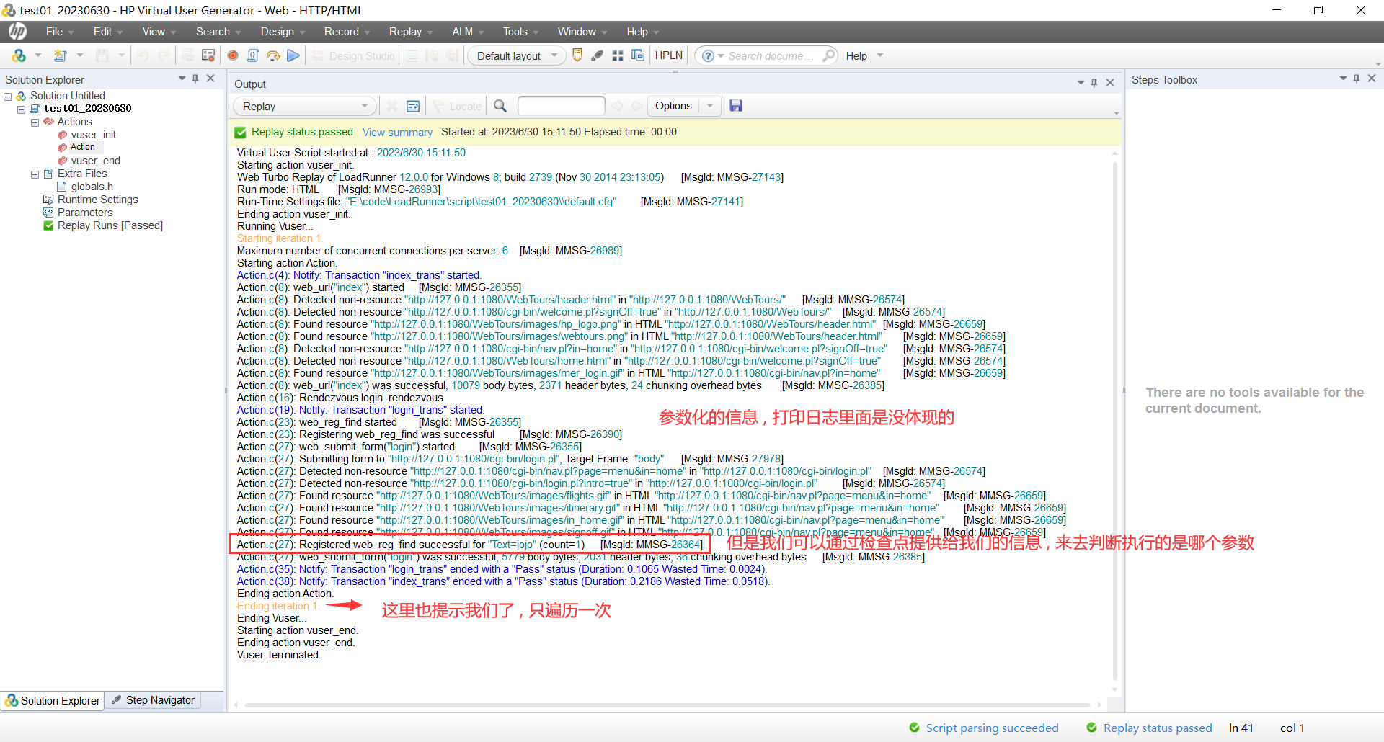Select vuser_init in Solution Explorer
The height and width of the screenshot is (742, 1384).
[93, 135]
